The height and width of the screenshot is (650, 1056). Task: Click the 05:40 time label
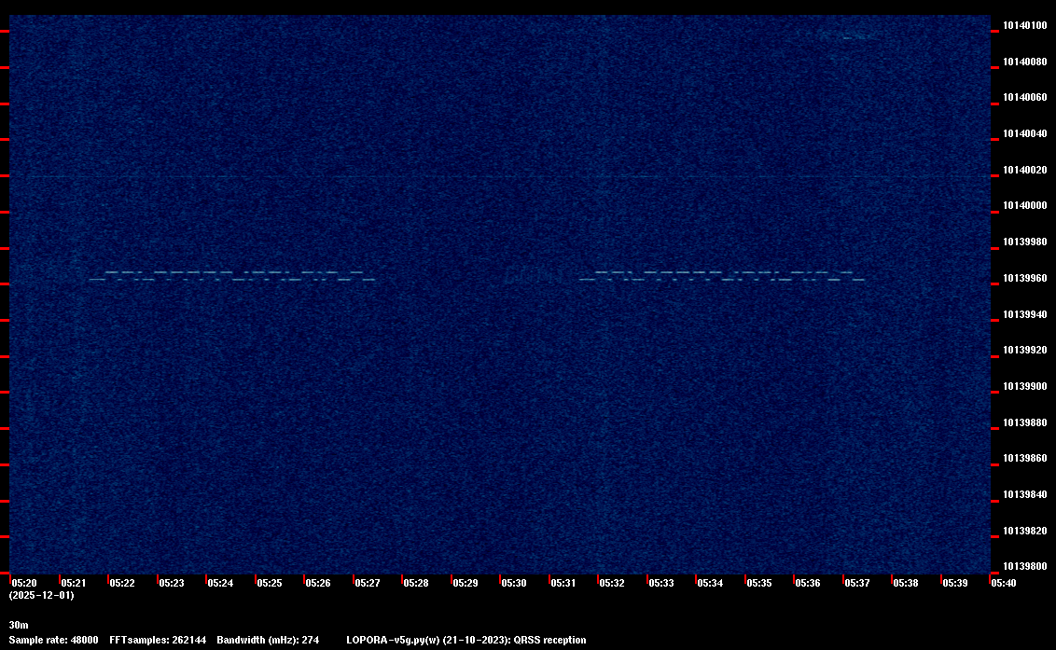[1004, 583]
